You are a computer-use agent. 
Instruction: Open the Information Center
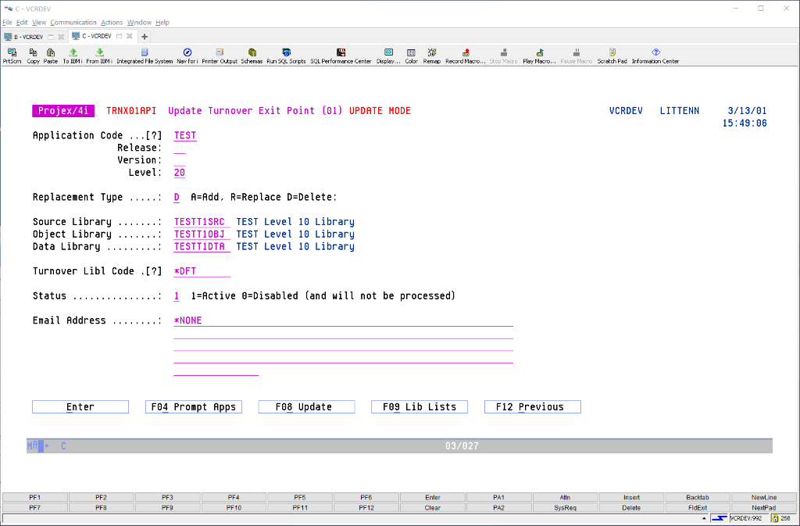(655, 55)
